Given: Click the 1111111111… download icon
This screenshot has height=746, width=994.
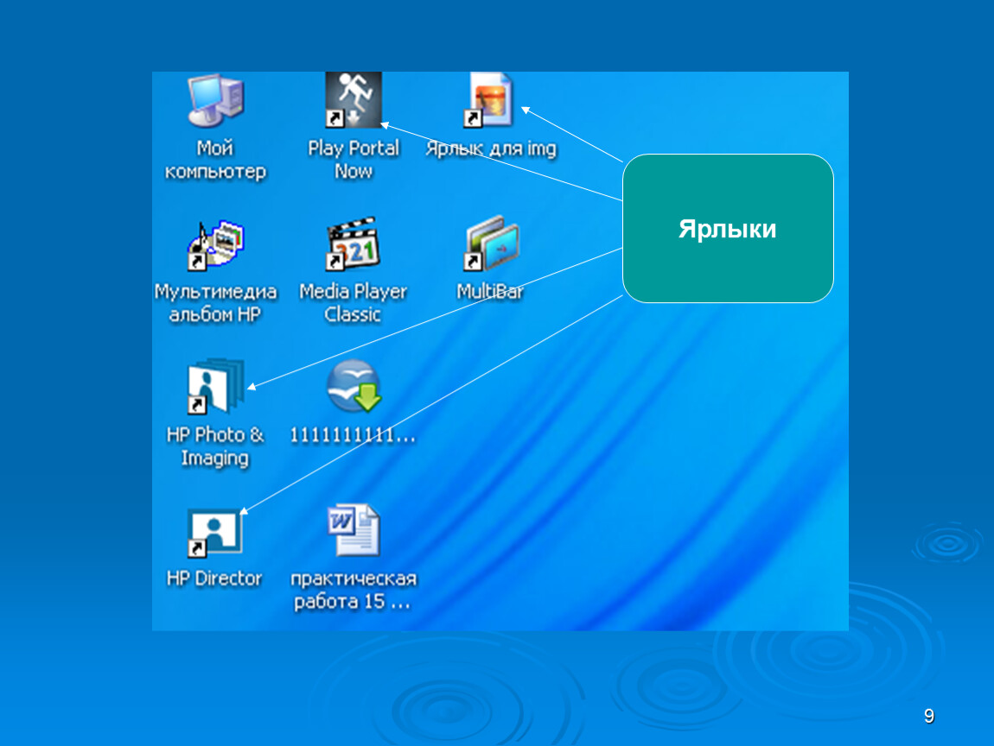Looking at the screenshot, I should [x=354, y=386].
